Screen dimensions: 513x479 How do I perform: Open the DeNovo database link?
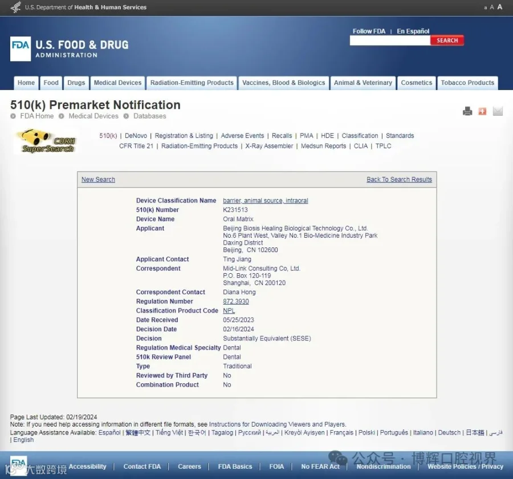(136, 136)
